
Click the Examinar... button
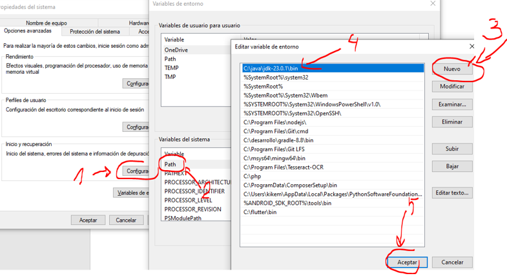pos(451,104)
